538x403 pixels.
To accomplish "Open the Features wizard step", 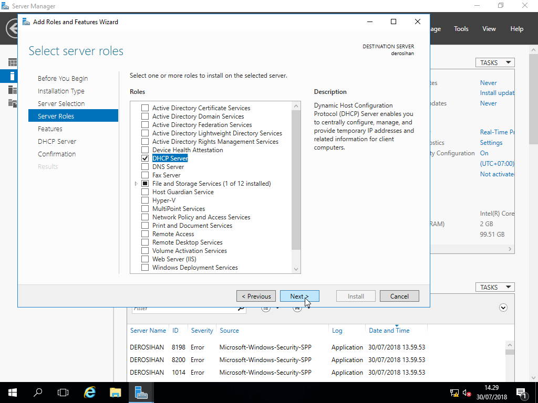I will tap(50, 129).
